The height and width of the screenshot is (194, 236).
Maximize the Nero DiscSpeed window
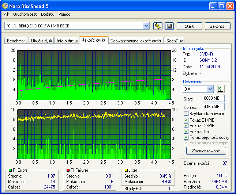(221, 6)
